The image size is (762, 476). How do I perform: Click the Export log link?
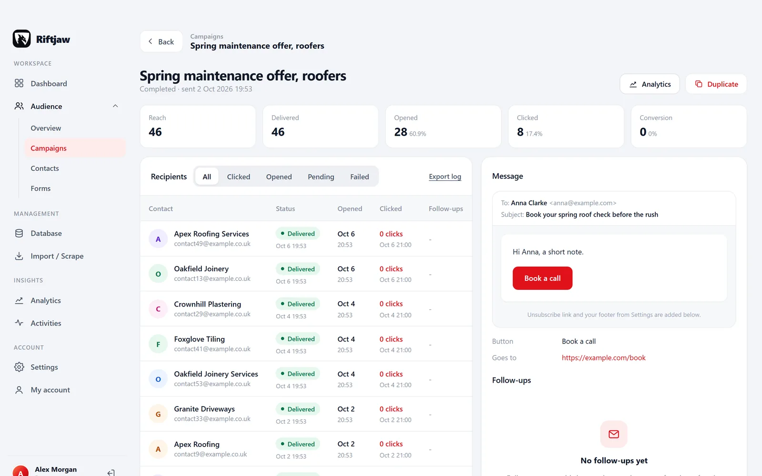click(x=445, y=177)
